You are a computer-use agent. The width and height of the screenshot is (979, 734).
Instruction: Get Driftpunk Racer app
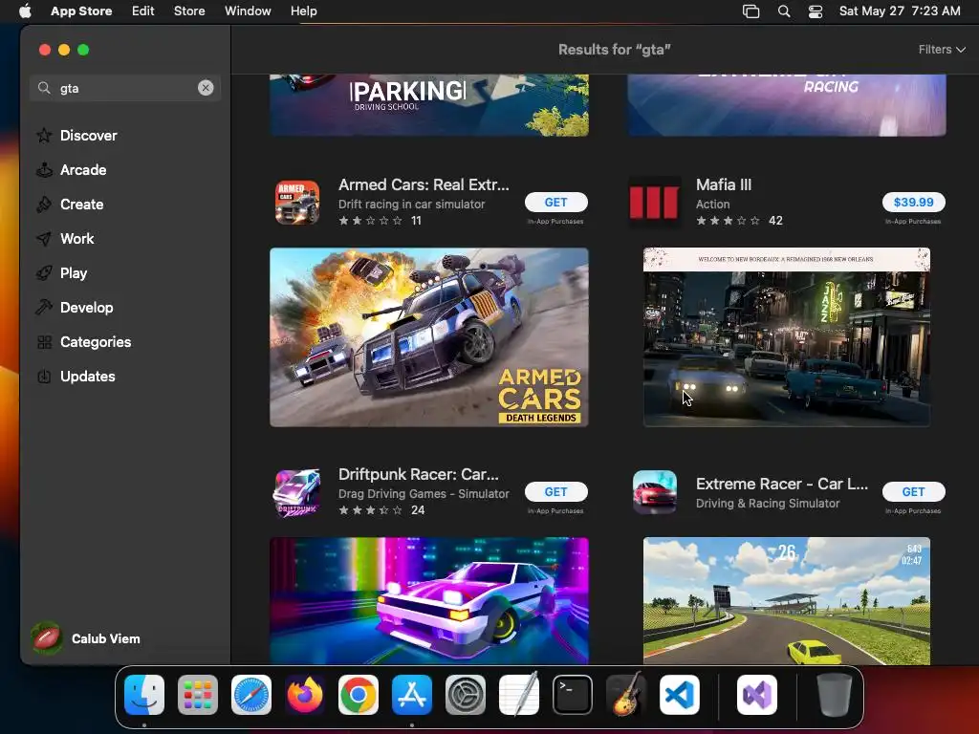(x=555, y=492)
